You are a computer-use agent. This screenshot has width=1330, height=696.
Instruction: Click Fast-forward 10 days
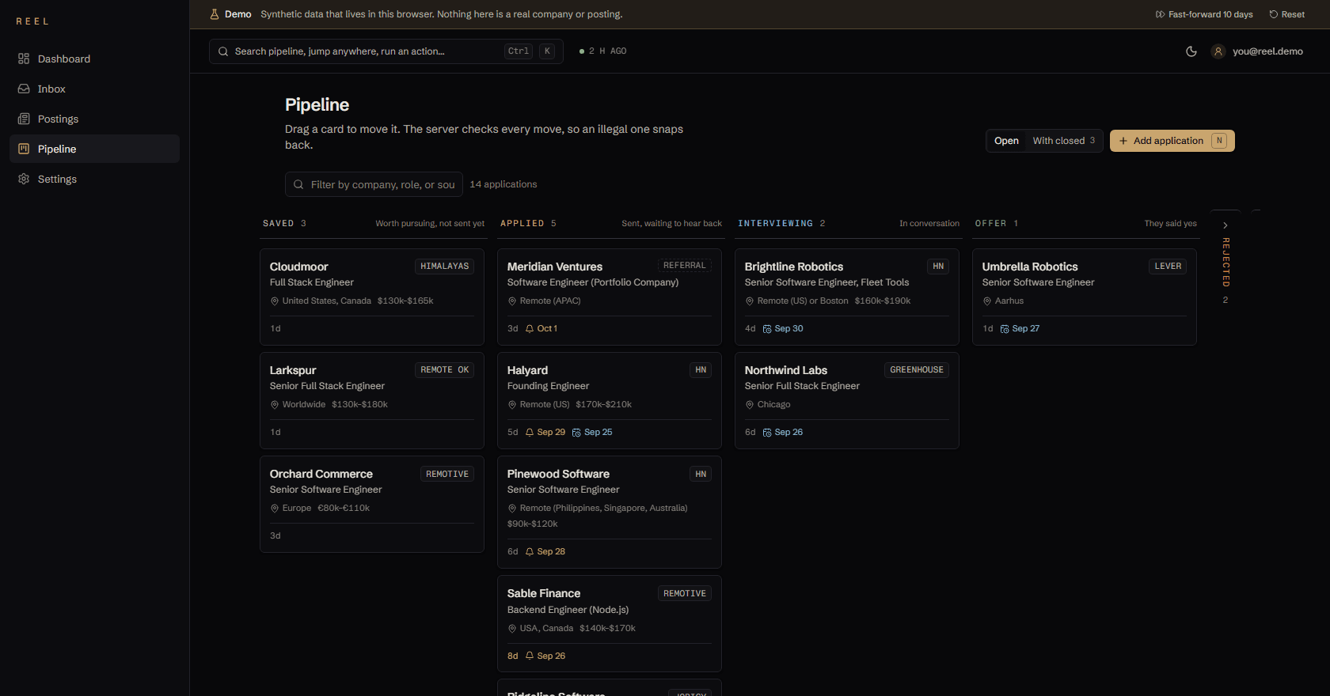click(x=1204, y=14)
